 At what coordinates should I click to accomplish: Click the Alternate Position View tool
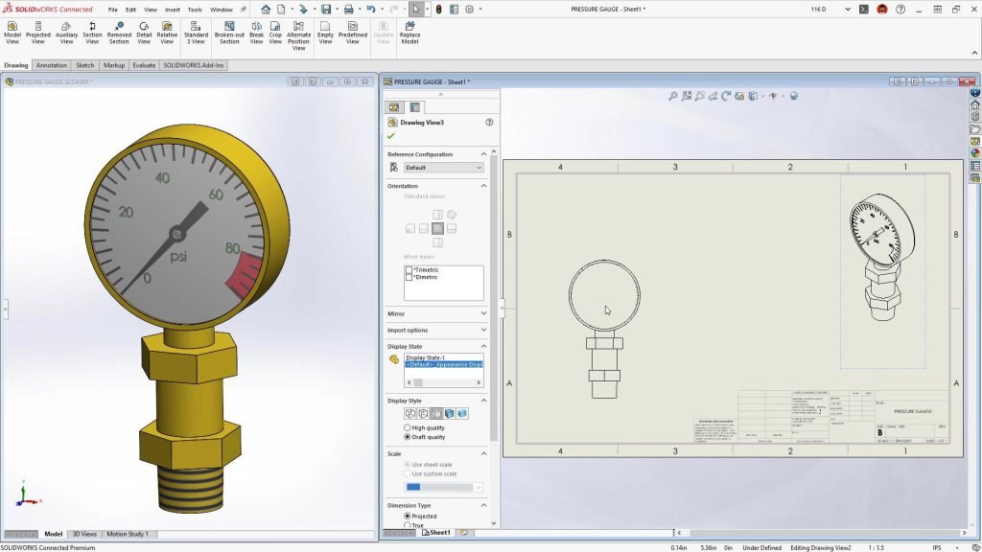[299, 36]
